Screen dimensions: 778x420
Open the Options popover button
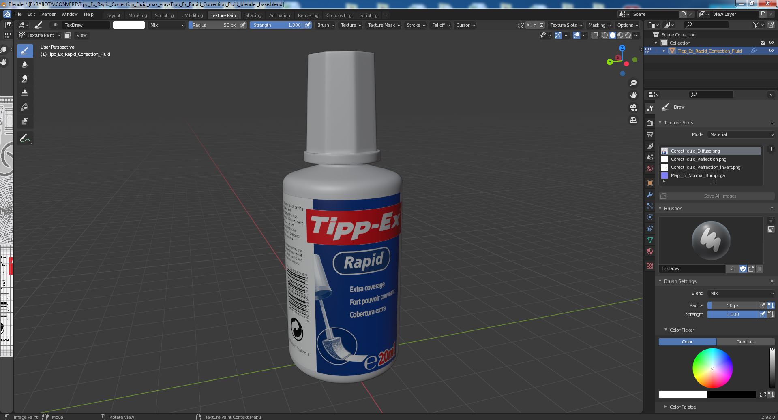click(x=627, y=25)
